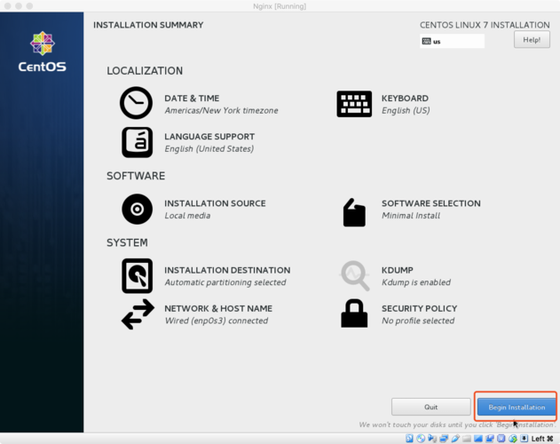Open Security Policy padlock icon
Screen dimensions: 560x444
point(354,313)
